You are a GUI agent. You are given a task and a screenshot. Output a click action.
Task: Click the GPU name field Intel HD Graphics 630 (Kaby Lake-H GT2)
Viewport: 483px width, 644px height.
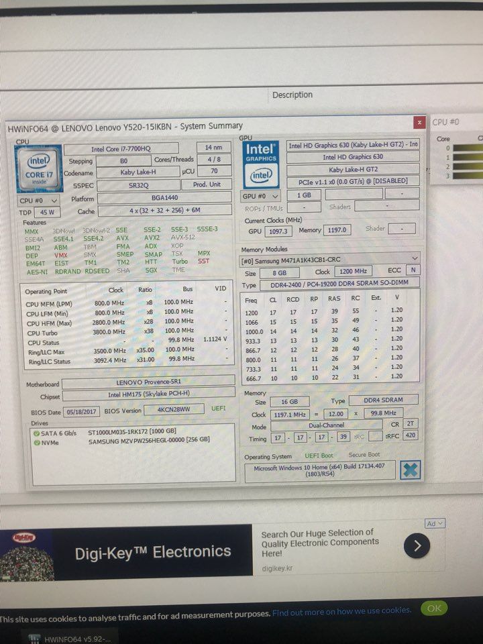[x=353, y=146]
